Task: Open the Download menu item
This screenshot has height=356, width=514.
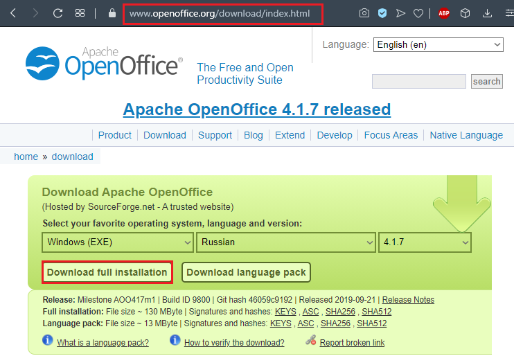Action: [165, 135]
